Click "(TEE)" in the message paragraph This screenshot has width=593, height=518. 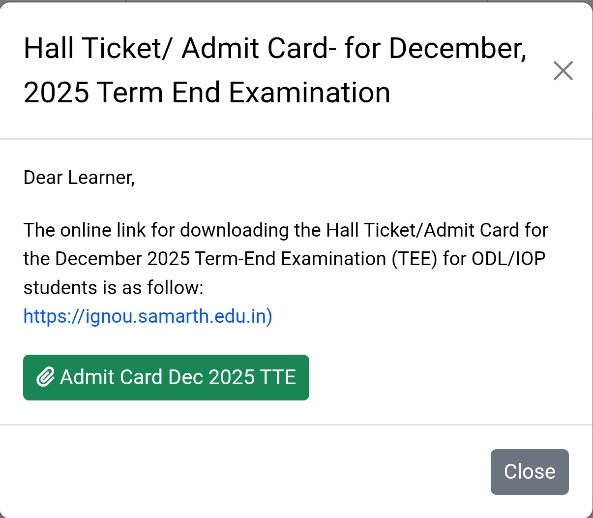pos(414,259)
